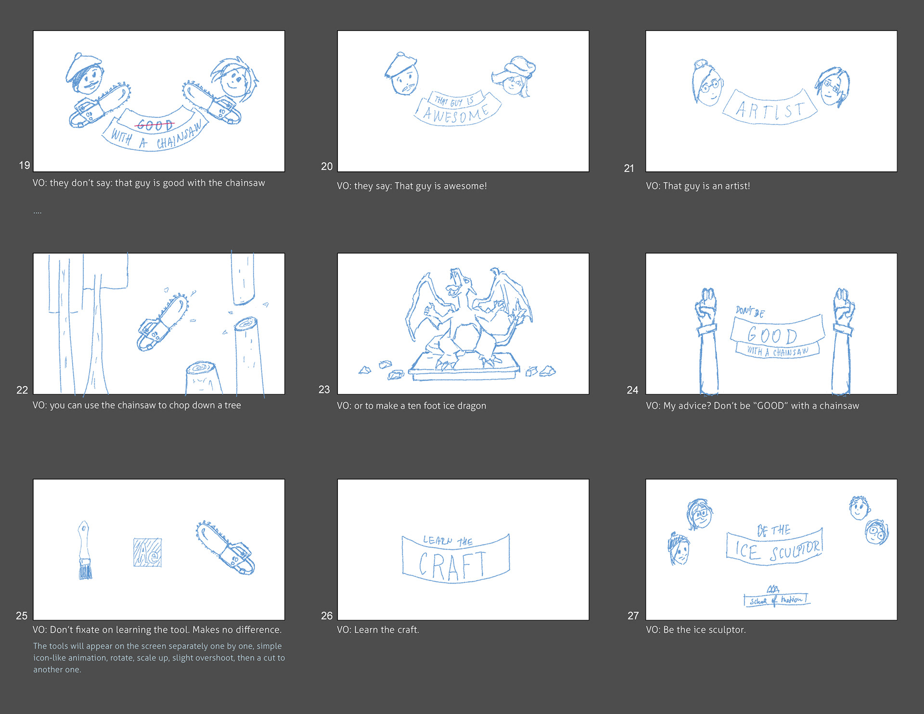This screenshot has width=924, height=714.
Task: Select frame 24 'Don't be GOOD' banner sketch
Action: [771, 323]
